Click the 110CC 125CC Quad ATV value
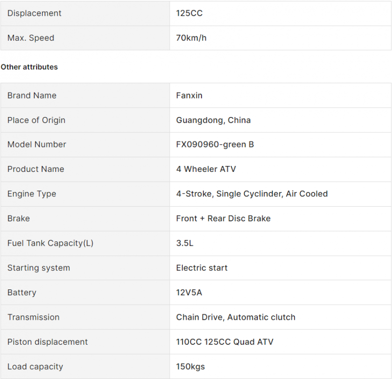 point(224,342)
